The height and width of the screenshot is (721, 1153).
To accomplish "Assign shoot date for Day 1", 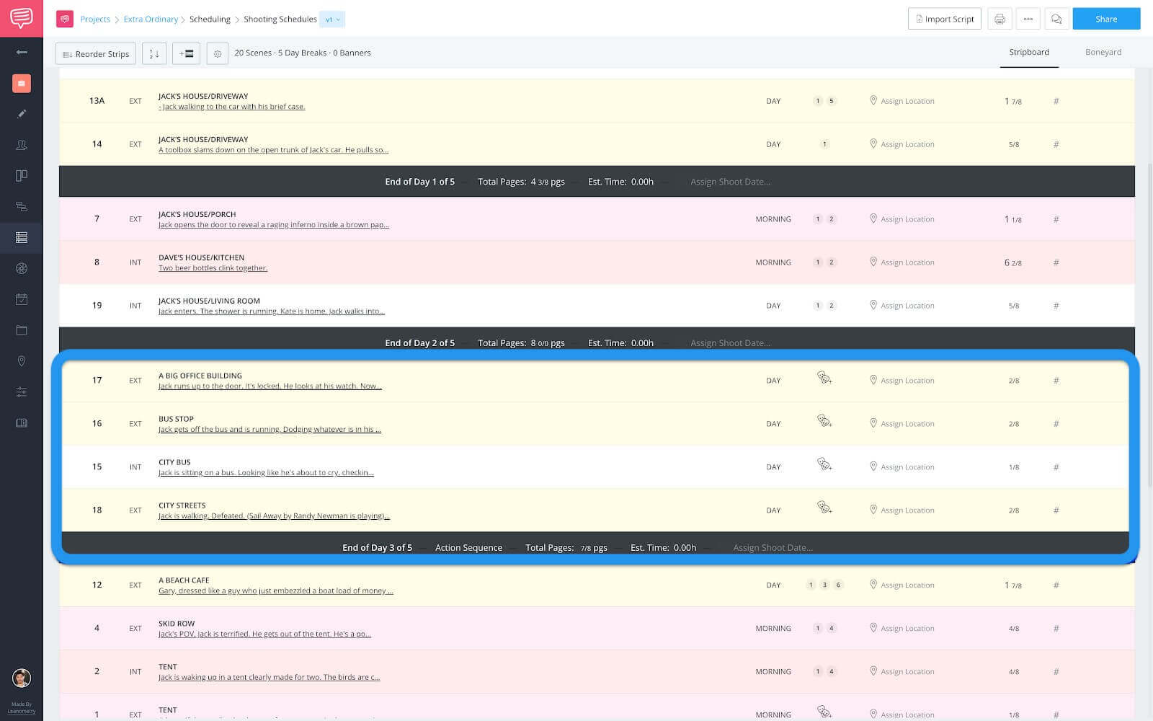I will coord(730,182).
